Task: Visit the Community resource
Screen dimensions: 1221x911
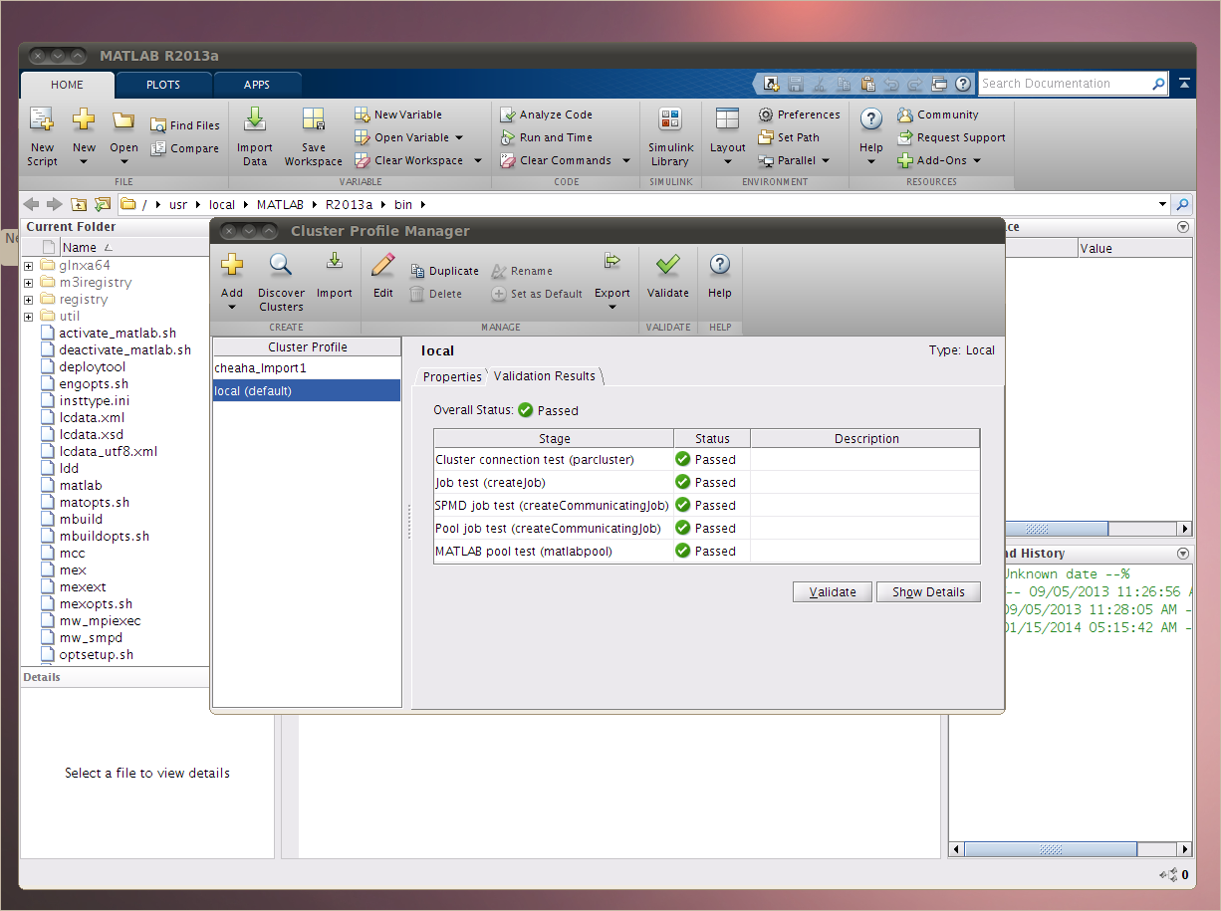Action: pyautogui.click(x=937, y=114)
